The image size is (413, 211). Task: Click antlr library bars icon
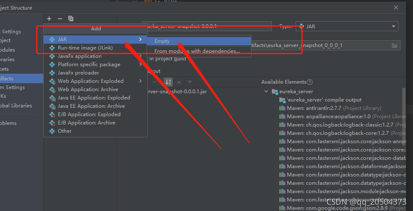click(x=282, y=108)
